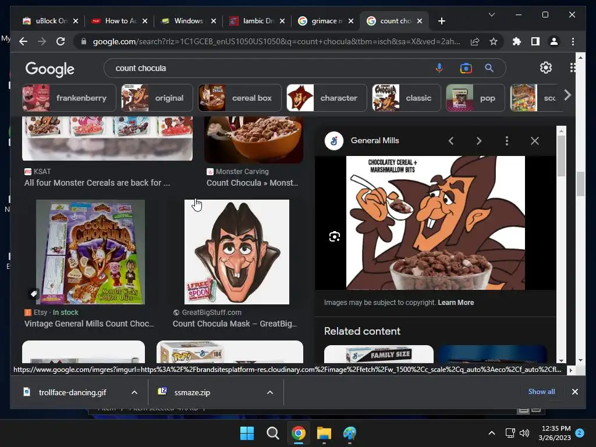Open Windows taskbar search
Image resolution: width=596 pixels, height=447 pixels.
[272, 433]
